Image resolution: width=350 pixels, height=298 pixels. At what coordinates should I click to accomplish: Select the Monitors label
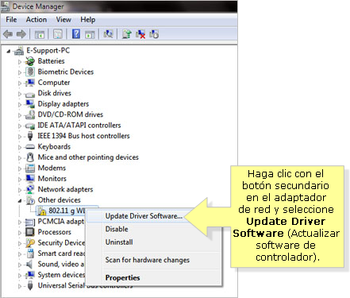pyautogui.click(x=52, y=179)
